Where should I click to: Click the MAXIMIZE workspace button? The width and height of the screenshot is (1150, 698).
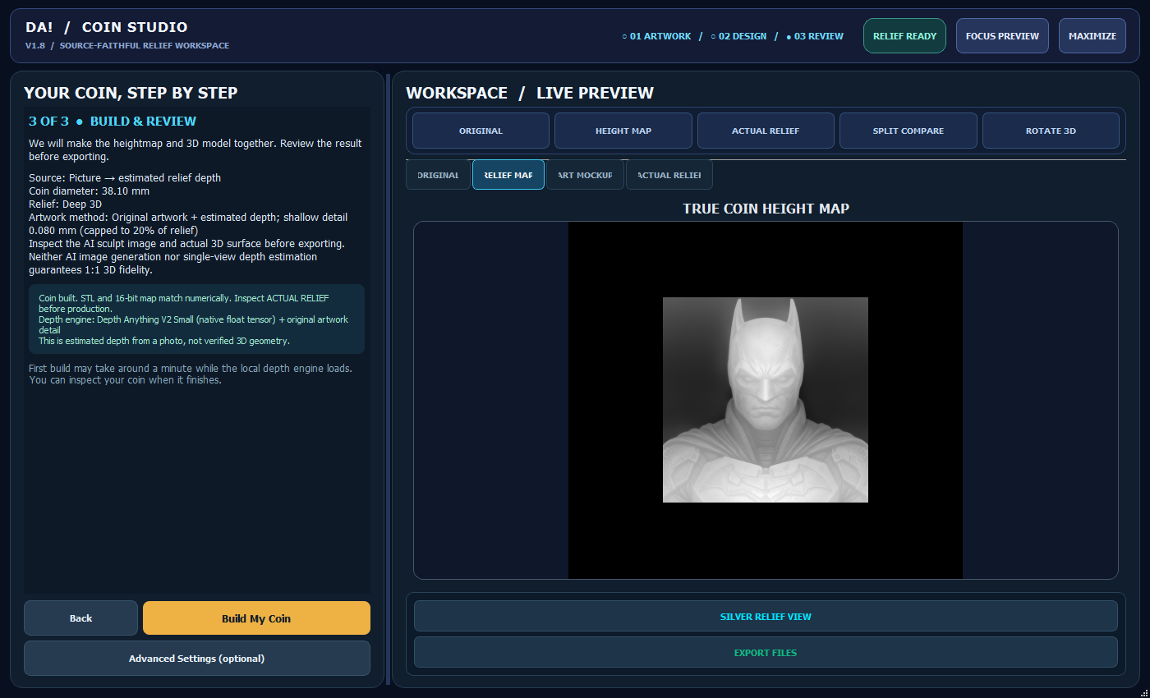point(1092,36)
